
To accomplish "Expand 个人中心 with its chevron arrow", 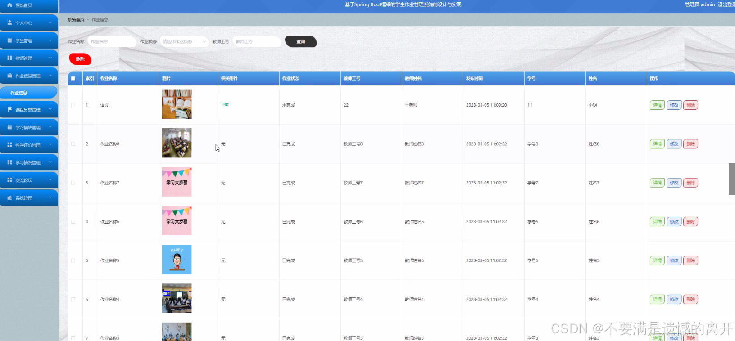I will 50,22.
